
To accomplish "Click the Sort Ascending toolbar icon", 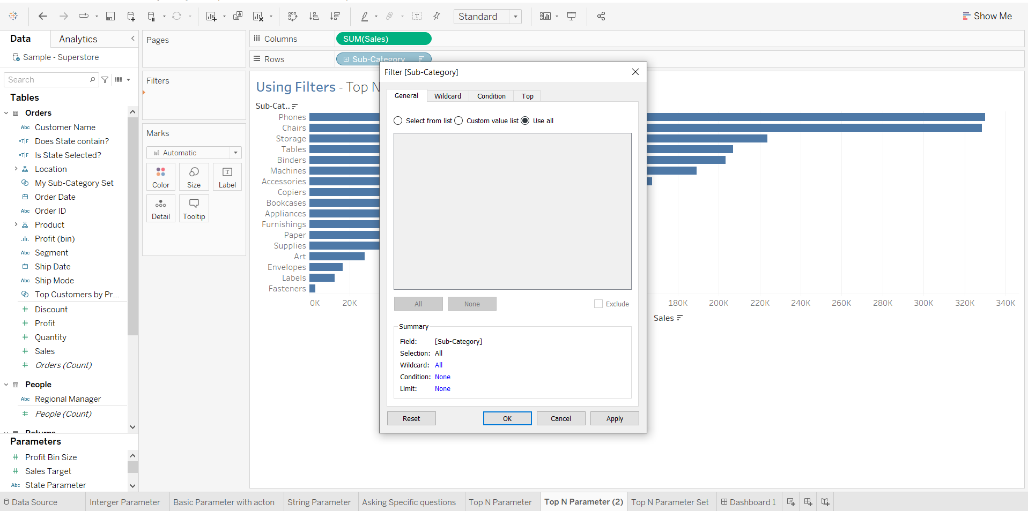I will point(314,16).
